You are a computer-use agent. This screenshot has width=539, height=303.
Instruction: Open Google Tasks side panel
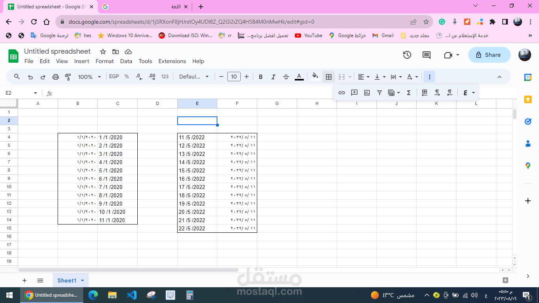(528, 122)
